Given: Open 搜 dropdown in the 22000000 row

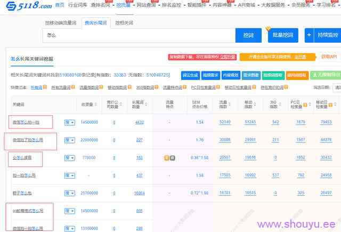Looking at the screenshot, I should coord(70,140).
